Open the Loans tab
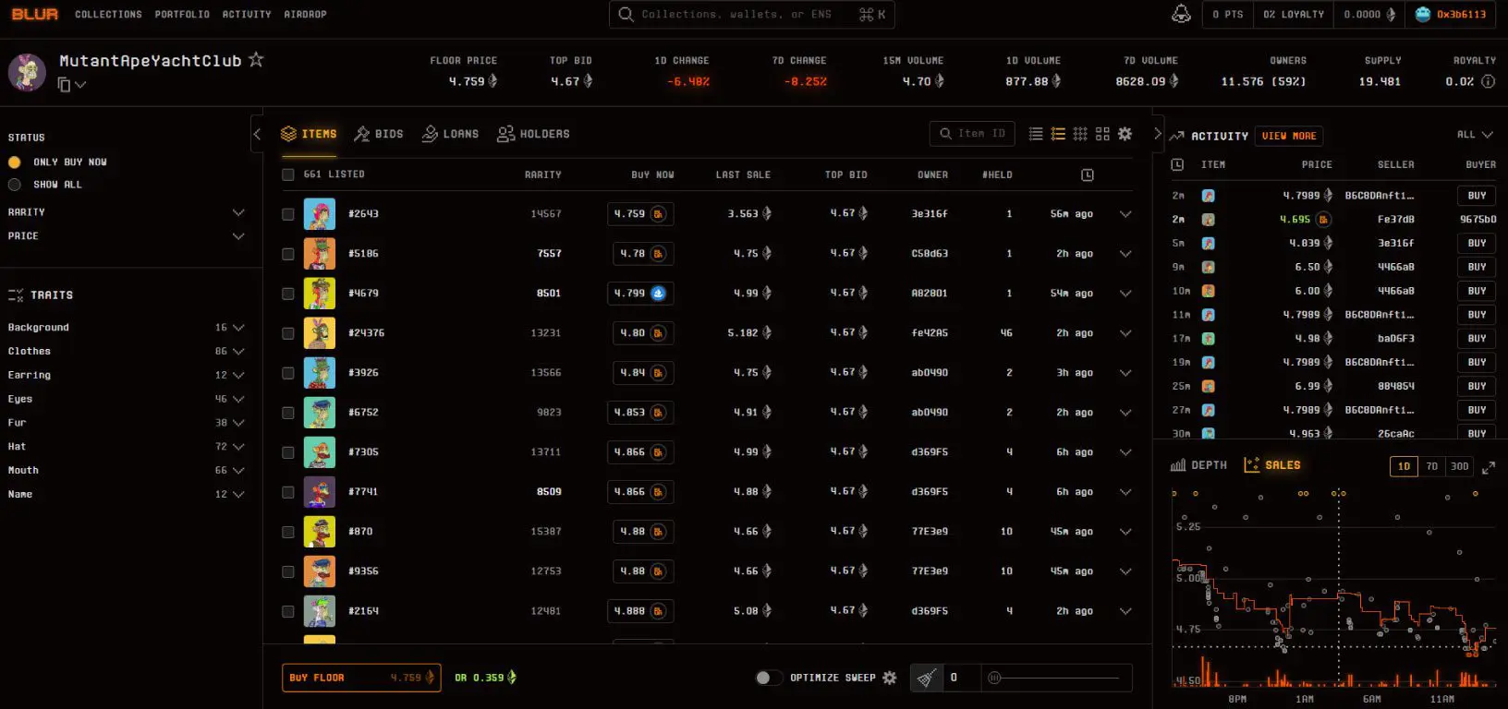 click(x=451, y=134)
